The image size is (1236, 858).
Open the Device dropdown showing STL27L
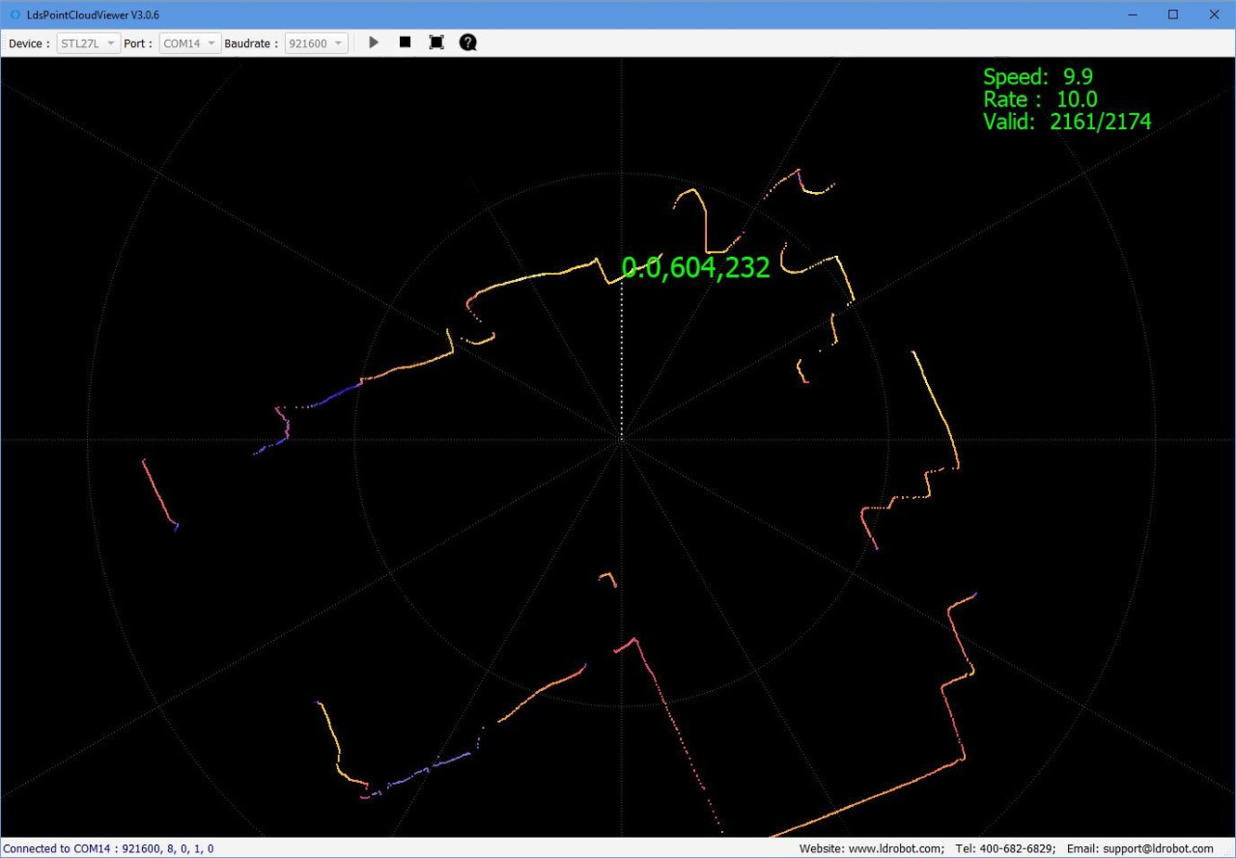(x=89, y=43)
